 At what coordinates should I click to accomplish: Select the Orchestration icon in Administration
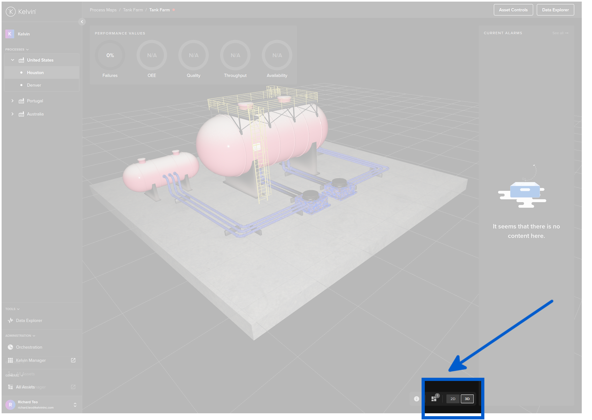10,347
